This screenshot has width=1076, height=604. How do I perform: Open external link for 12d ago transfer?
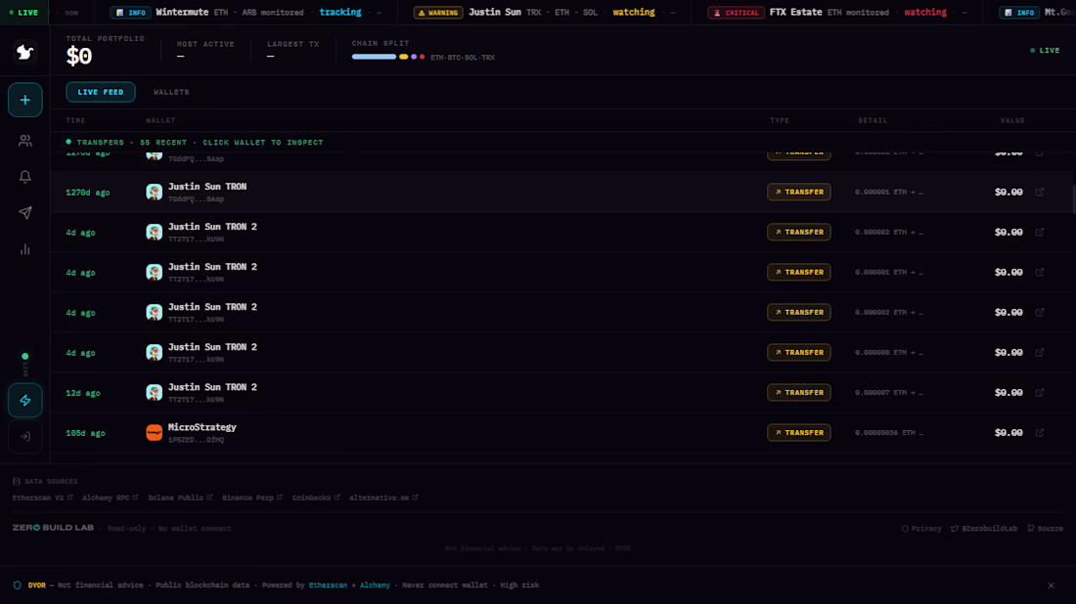point(1040,392)
